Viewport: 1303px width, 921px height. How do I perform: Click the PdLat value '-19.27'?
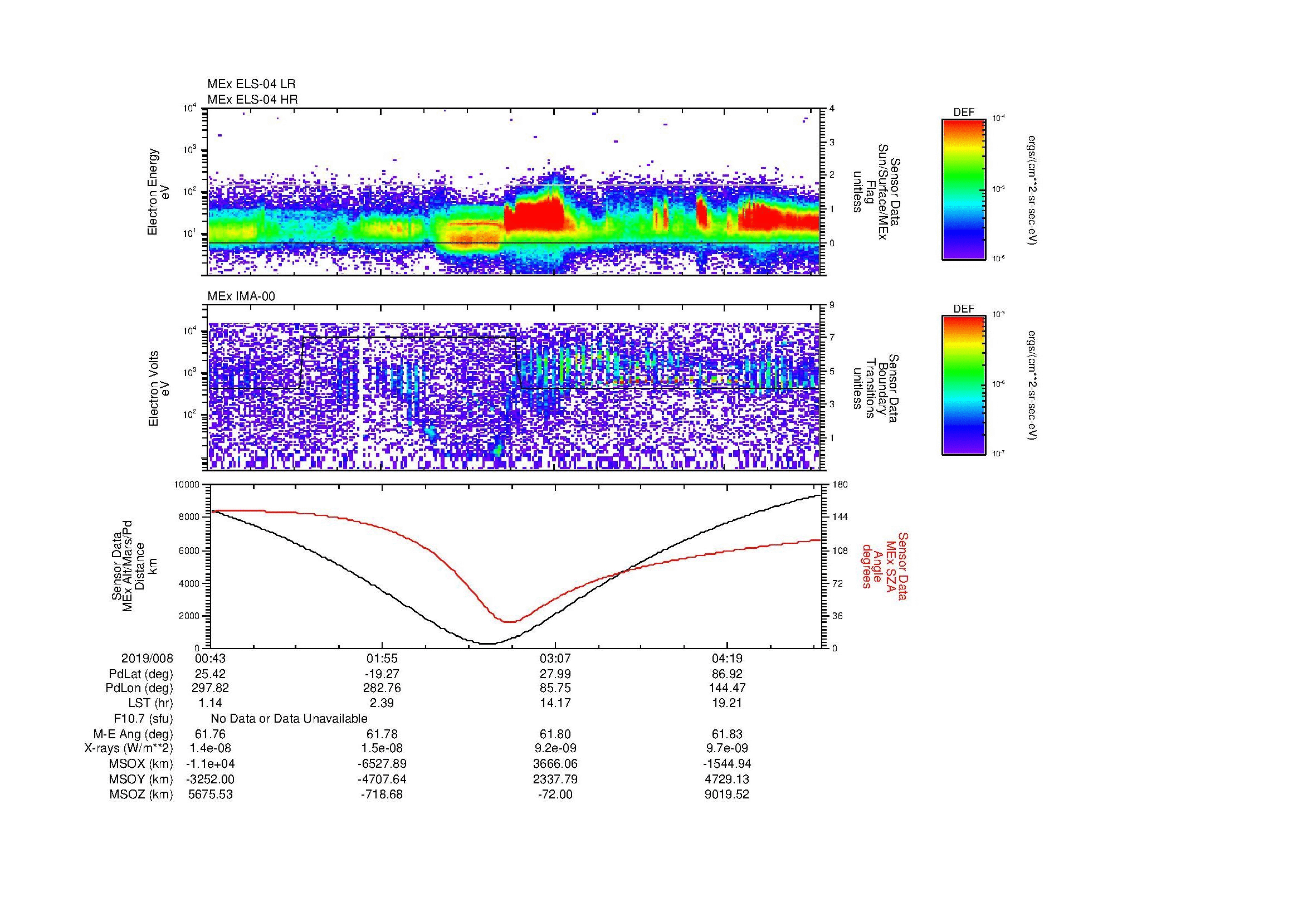(382, 674)
